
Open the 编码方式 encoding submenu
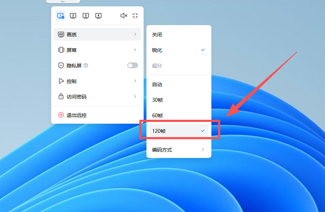162,149
